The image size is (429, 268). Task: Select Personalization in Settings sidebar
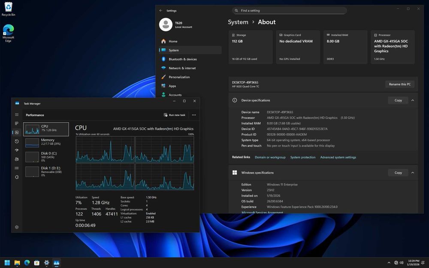coord(179,77)
